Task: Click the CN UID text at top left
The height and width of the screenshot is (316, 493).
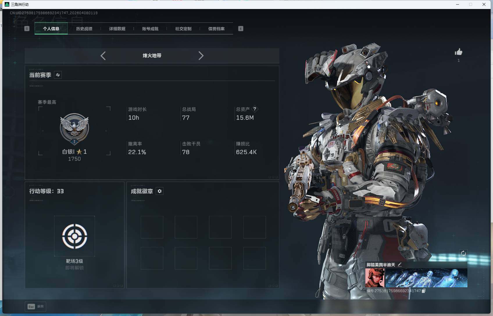Action: pyautogui.click(x=54, y=13)
